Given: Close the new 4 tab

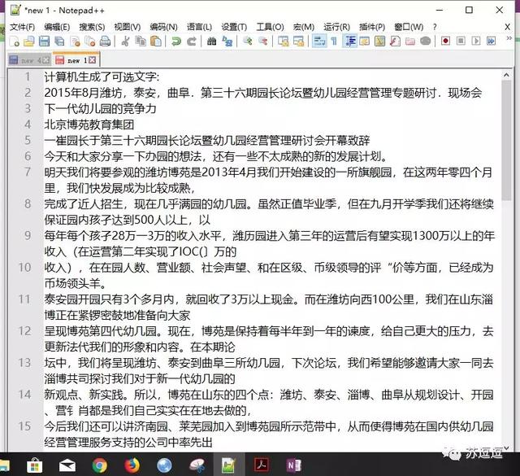Looking at the screenshot, I should (x=46, y=60).
